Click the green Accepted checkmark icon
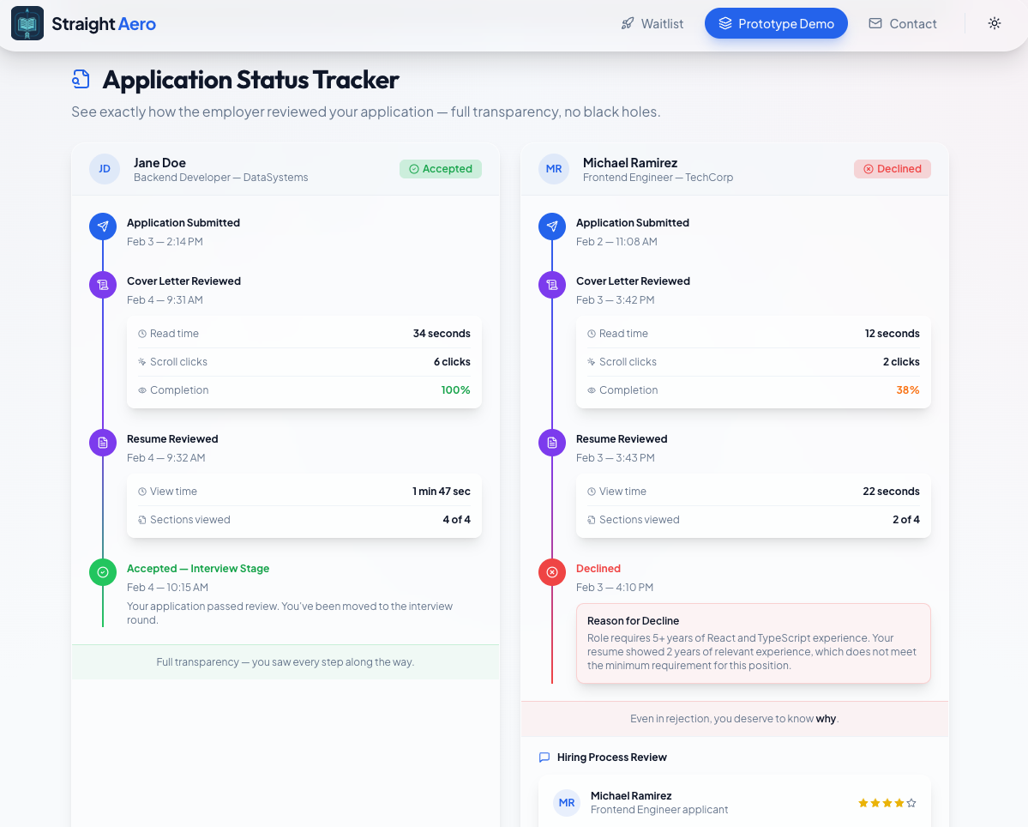This screenshot has width=1028, height=827. (102, 571)
